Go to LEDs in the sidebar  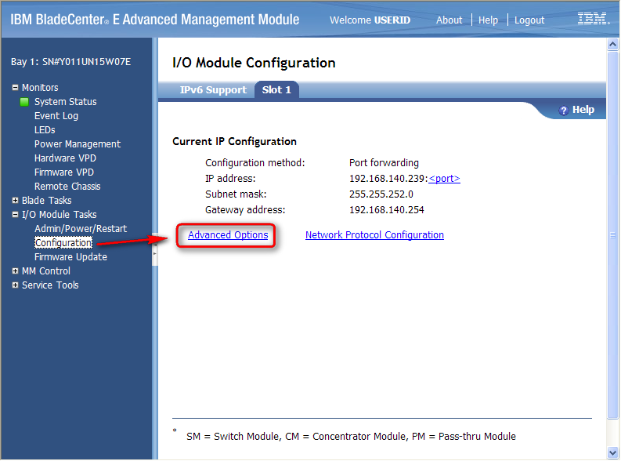pyautogui.click(x=45, y=130)
